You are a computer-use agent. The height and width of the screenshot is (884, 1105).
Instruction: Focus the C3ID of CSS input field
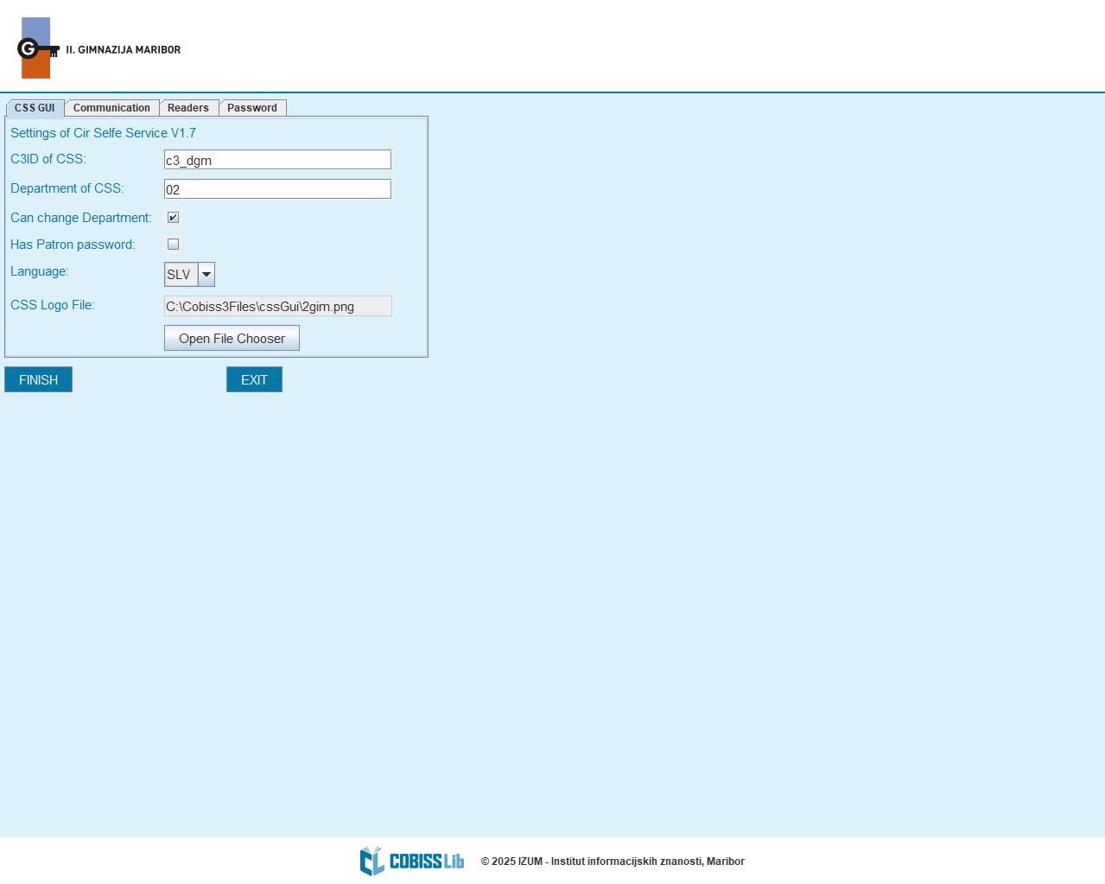pyautogui.click(x=277, y=160)
